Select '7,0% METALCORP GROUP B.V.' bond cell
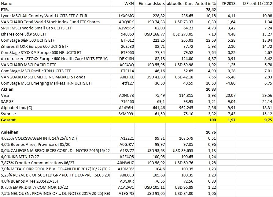 click(55, 169)
